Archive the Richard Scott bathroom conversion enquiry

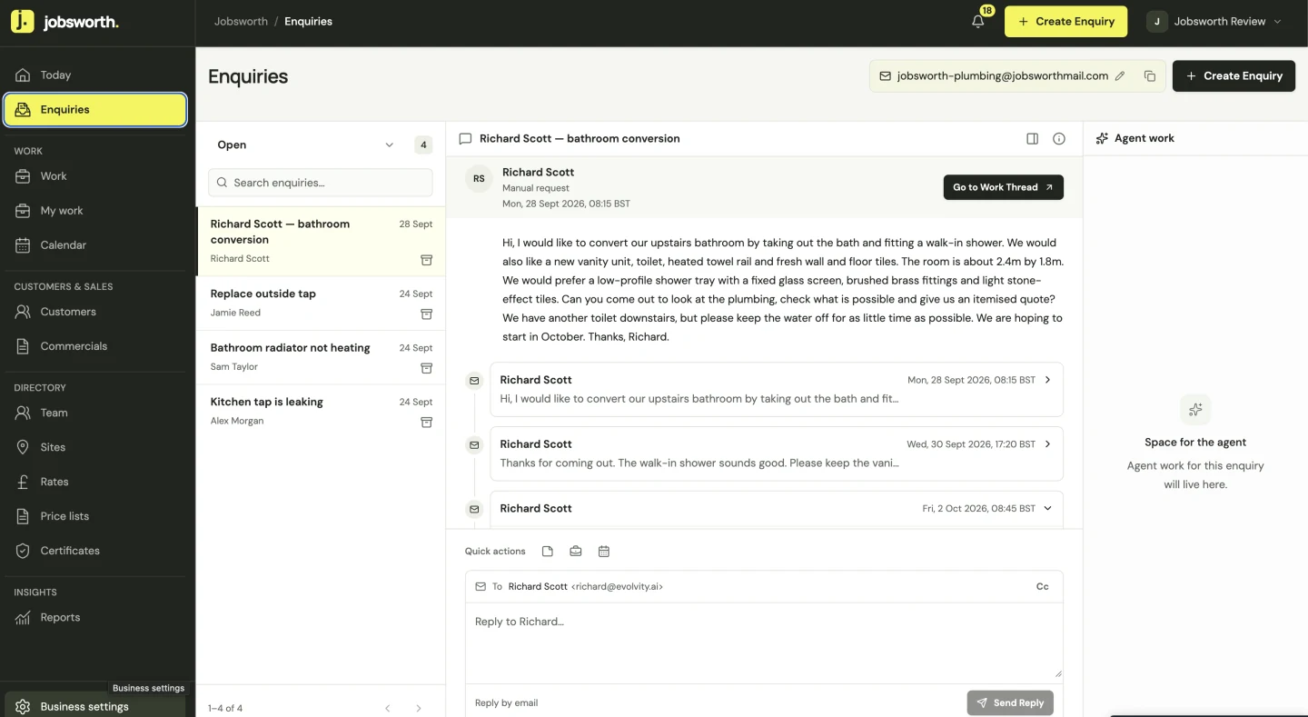[426, 260]
